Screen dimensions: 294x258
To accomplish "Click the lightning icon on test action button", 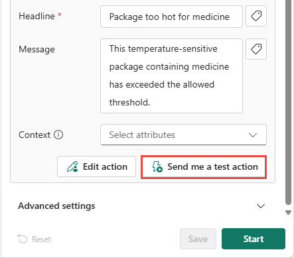I will pos(157,166).
